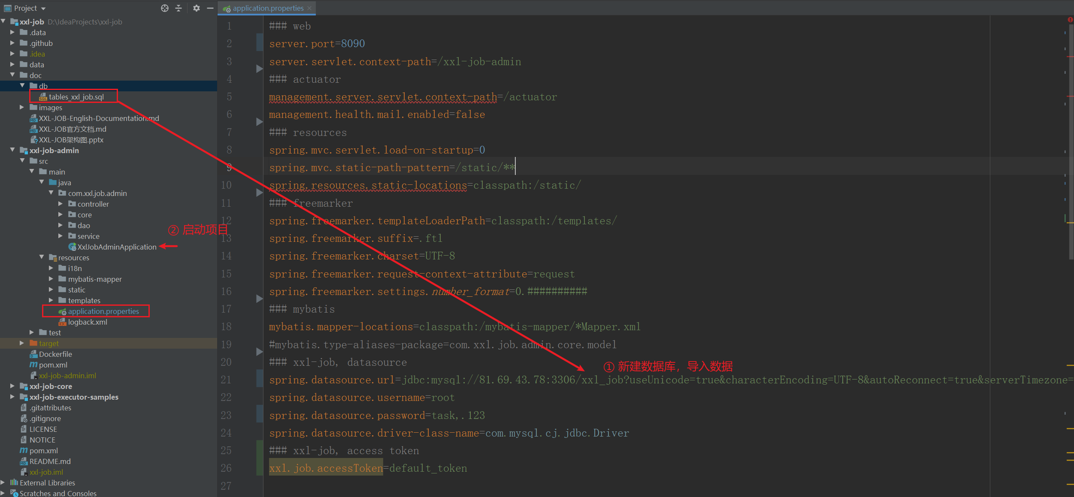Select logback.xml file
Viewport: 1074px width, 497px height.
pos(88,322)
